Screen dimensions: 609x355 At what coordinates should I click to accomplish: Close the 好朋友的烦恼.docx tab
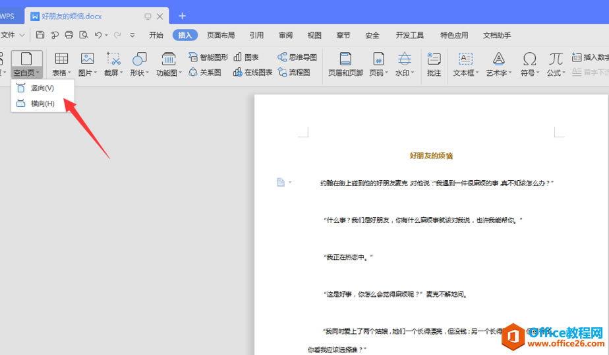(159, 16)
